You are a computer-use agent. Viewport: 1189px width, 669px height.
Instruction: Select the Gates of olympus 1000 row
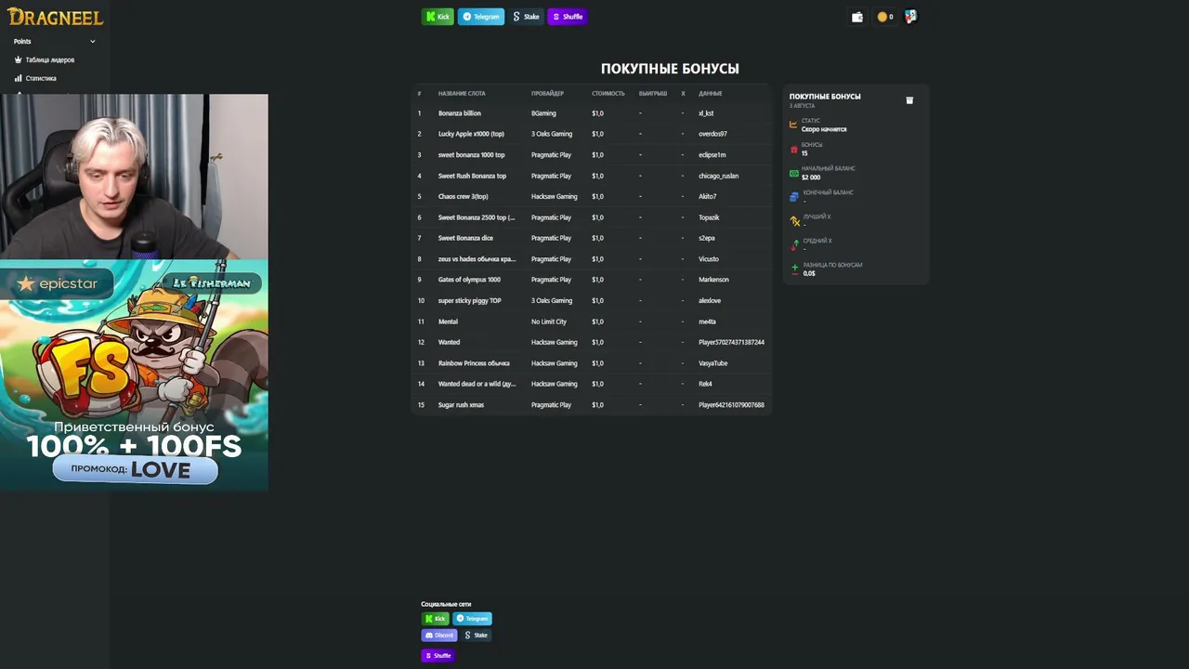(592, 280)
